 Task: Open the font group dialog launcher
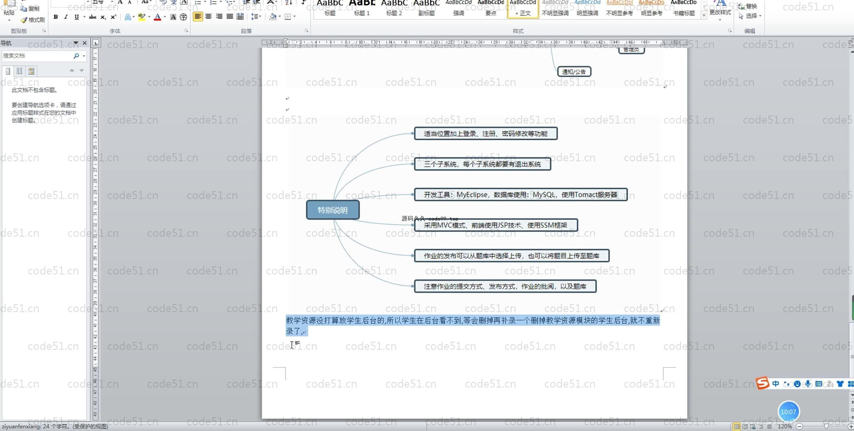(x=186, y=31)
